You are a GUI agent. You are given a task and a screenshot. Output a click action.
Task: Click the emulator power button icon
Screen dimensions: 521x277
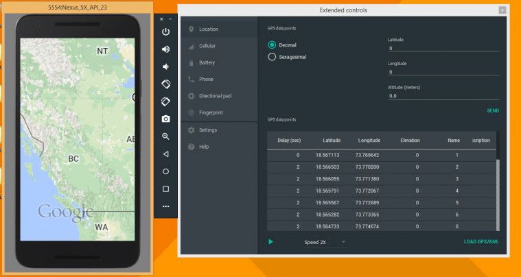pyautogui.click(x=165, y=32)
